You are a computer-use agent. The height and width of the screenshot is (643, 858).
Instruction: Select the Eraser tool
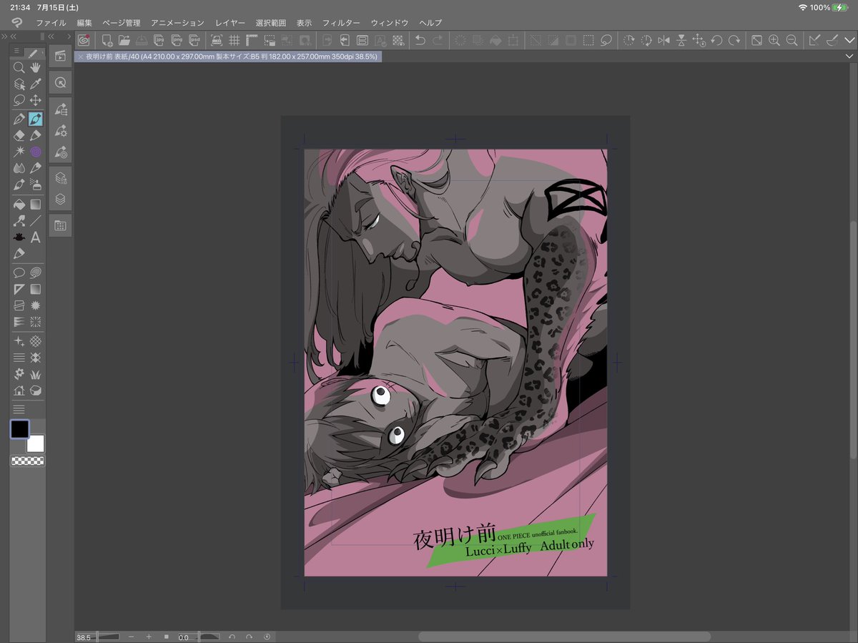[19, 135]
